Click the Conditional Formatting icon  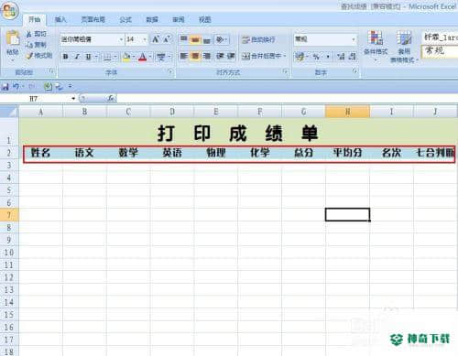pyautogui.click(x=376, y=38)
